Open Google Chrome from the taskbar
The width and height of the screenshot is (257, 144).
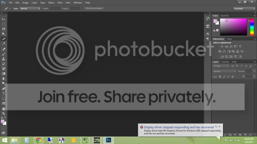tap(39, 140)
